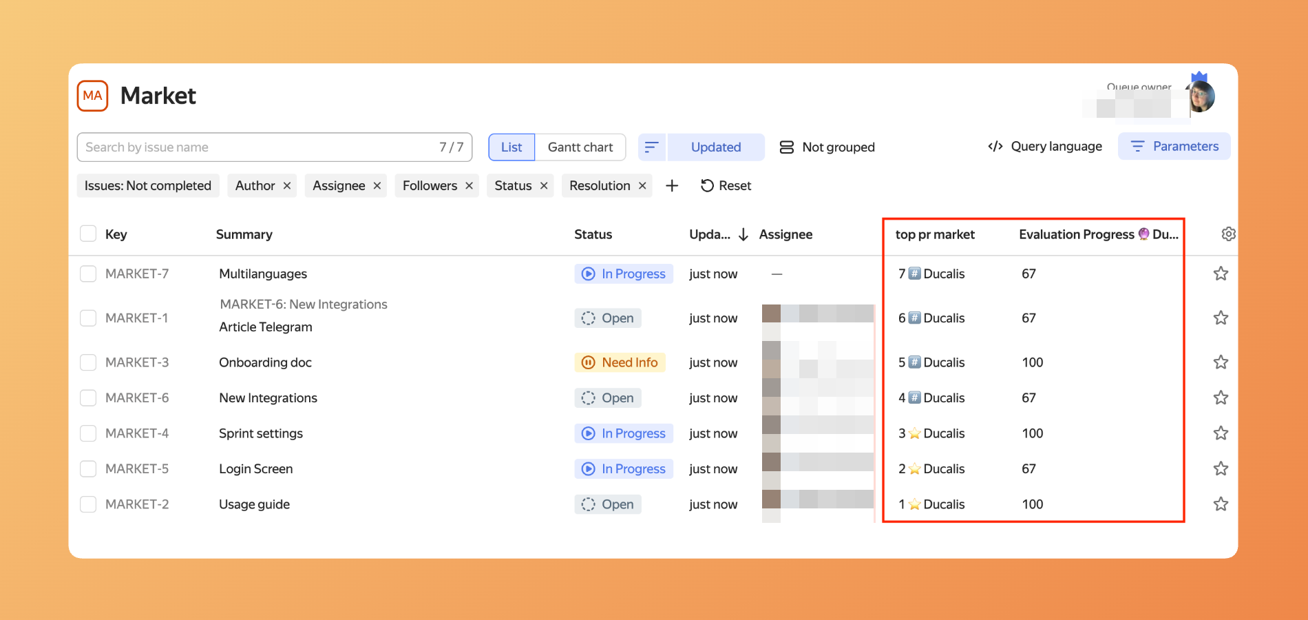Viewport: 1308px width, 620px height.
Task: Expand the Issues: Not completed filter
Action: coord(147,186)
